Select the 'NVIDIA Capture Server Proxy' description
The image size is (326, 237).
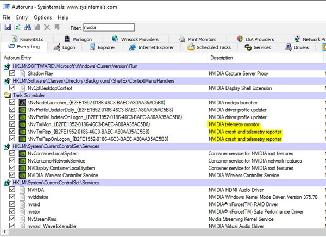pyautogui.click(x=239, y=73)
